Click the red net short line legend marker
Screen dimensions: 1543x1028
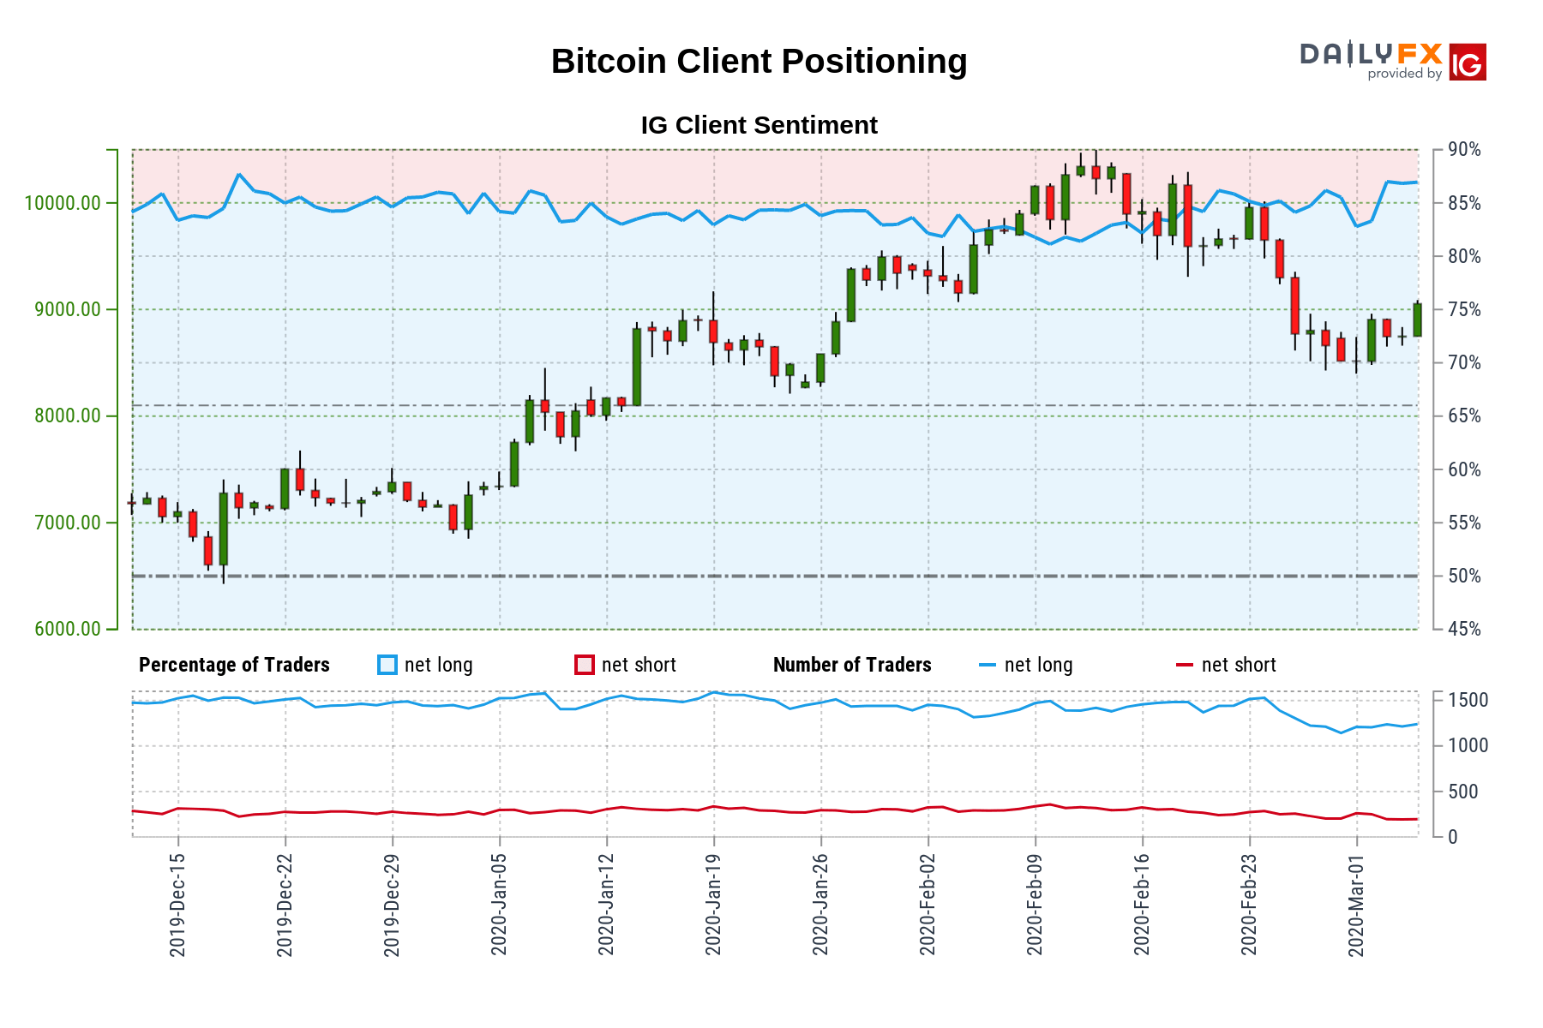[x=1185, y=665]
